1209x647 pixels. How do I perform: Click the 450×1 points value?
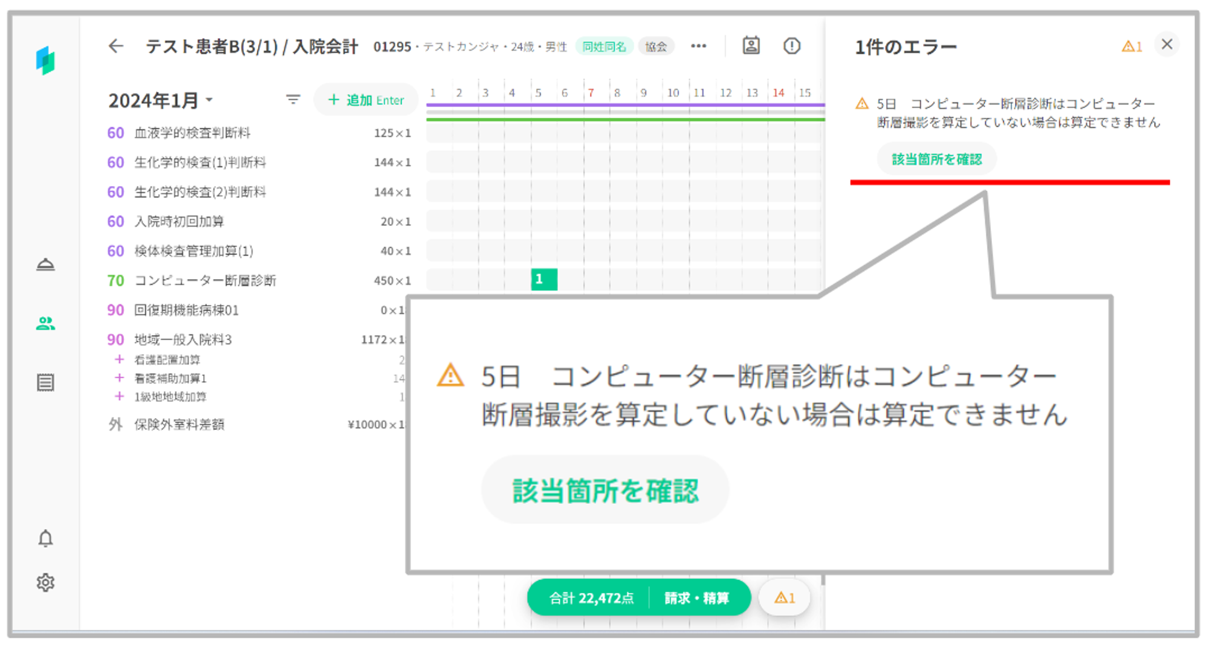[x=392, y=281]
